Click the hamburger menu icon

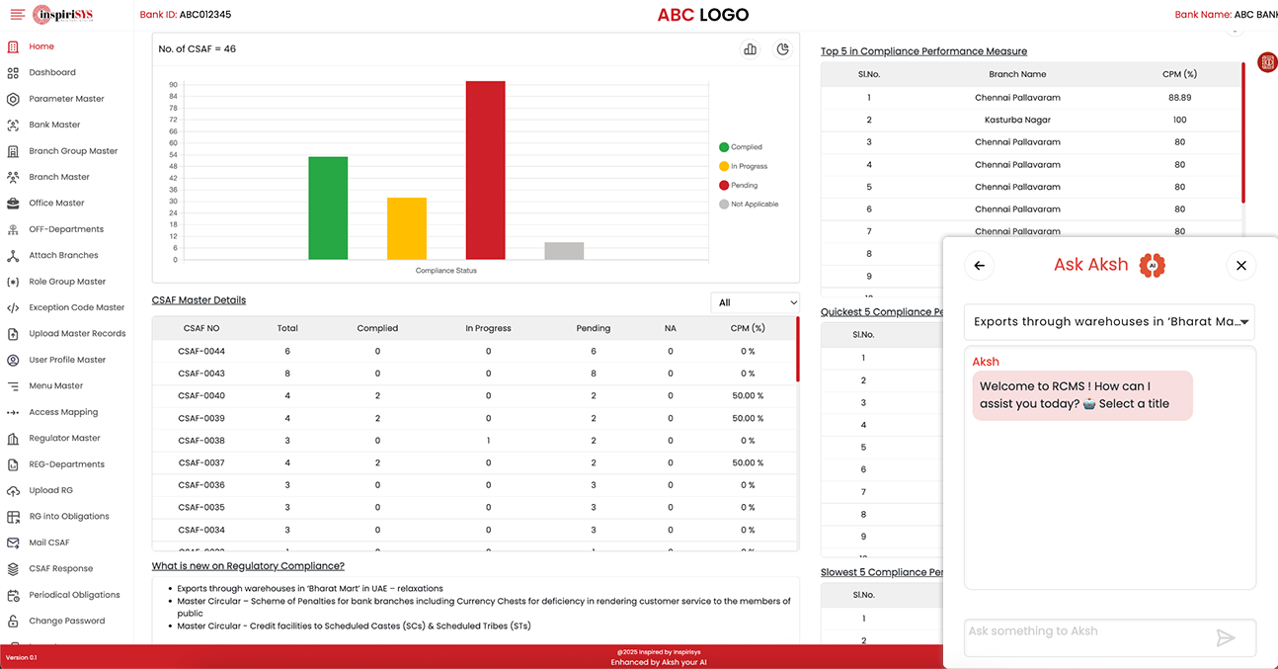click(x=17, y=15)
